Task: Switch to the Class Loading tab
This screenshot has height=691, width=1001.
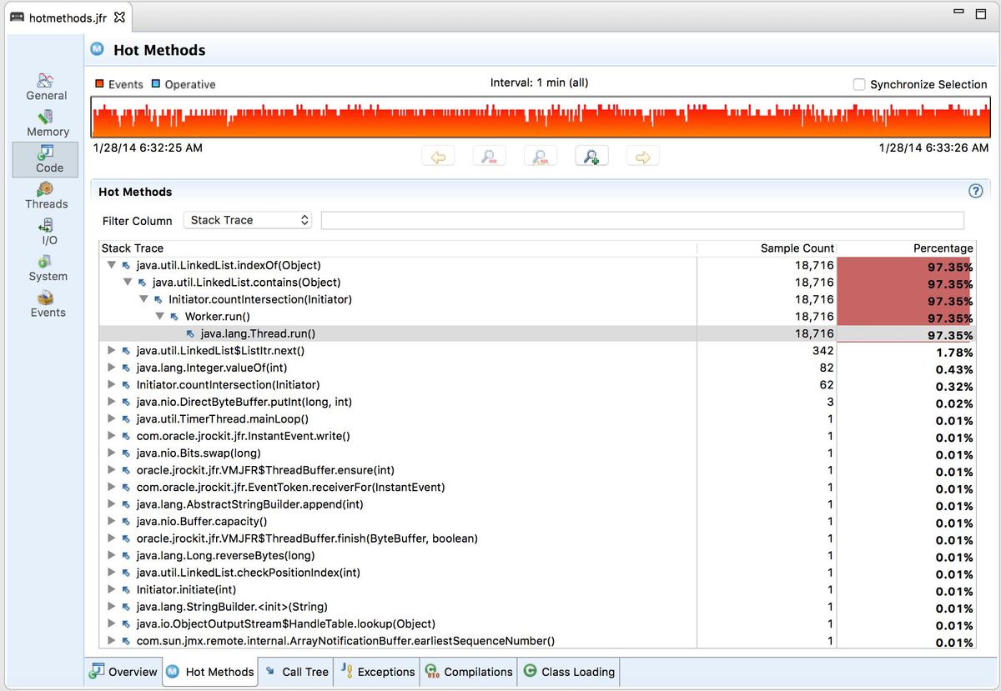Action: point(569,672)
